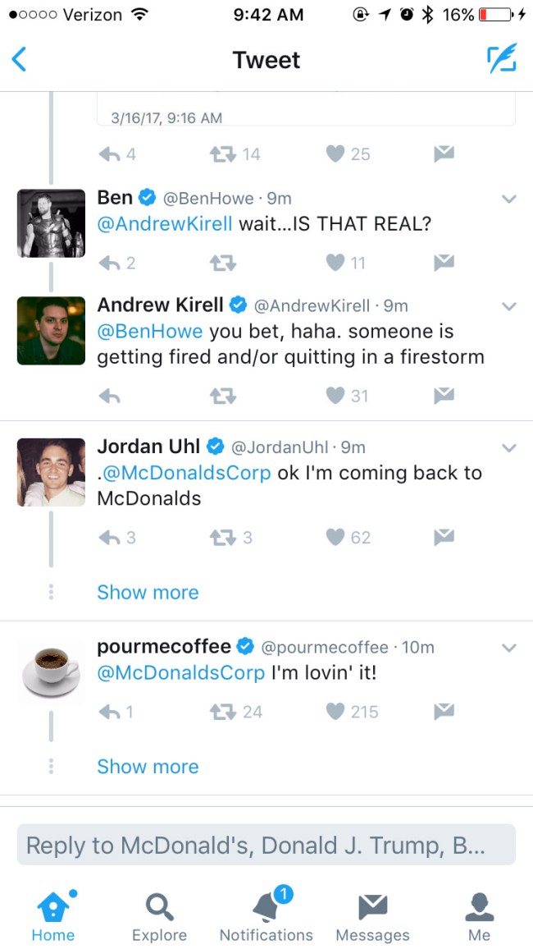
Task: Tap the compose new tweet icon
Action: (x=502, y=59)
